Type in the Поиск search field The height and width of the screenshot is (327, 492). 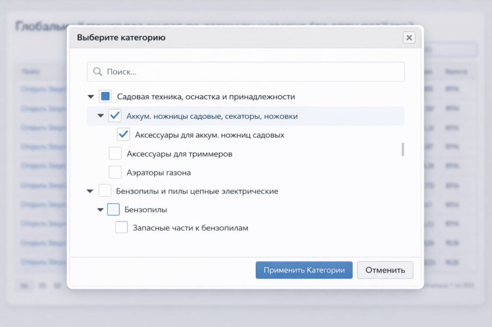tap(250, 72)
